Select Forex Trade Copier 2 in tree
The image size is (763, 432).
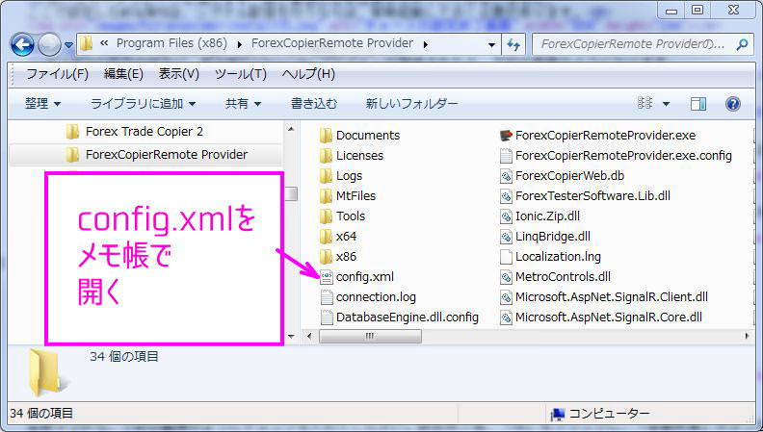(145, 132)
